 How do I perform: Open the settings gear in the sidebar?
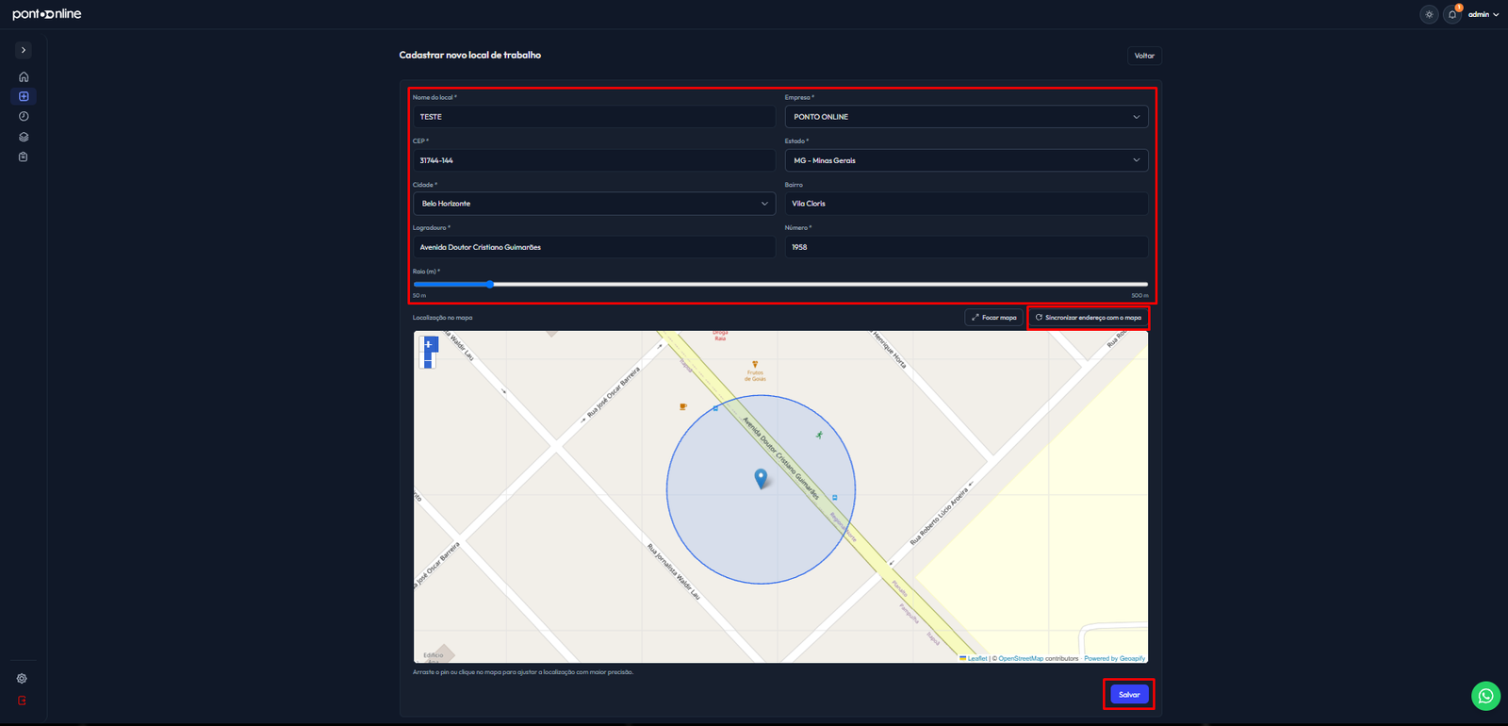(x=22, y=679)
